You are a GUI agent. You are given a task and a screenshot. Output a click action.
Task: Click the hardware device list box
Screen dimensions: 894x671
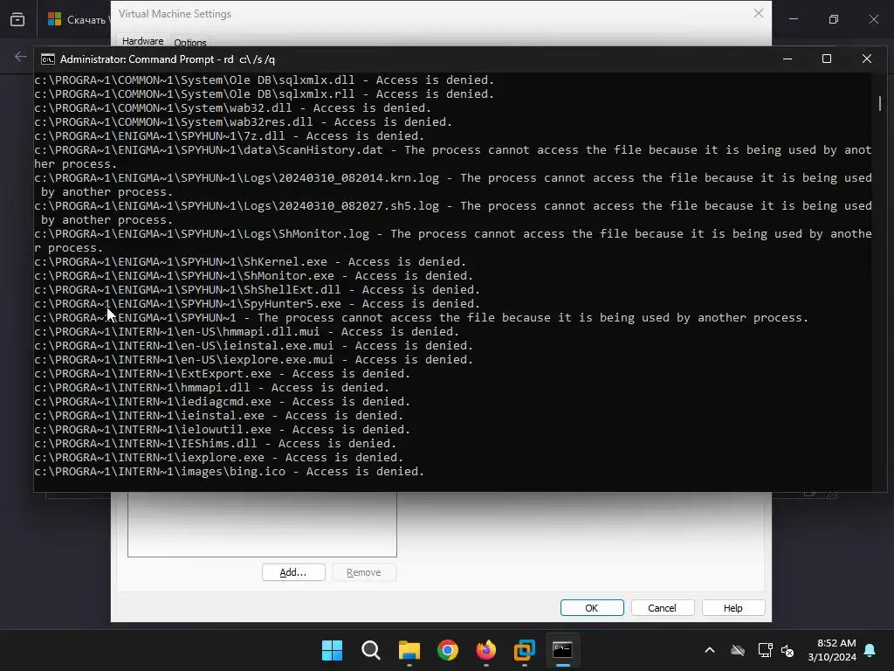pos(262,524)
